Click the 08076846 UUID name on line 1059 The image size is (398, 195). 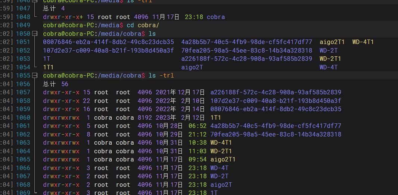276,109
